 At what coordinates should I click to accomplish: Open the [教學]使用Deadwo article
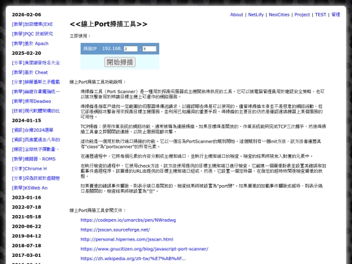click(x=31, y=101)
